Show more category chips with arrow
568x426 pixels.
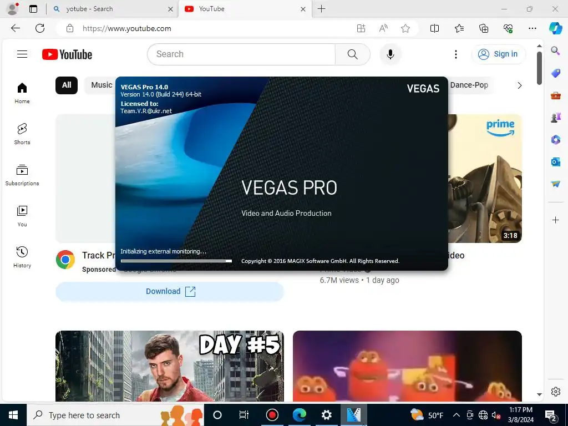coord(519,85)
